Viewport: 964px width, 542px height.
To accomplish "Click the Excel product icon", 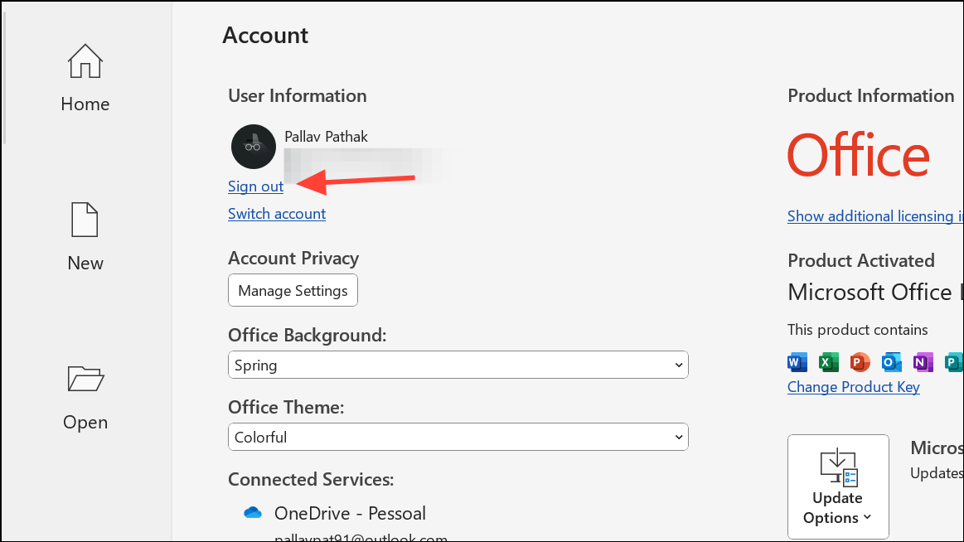I will (x=829, y=362).
